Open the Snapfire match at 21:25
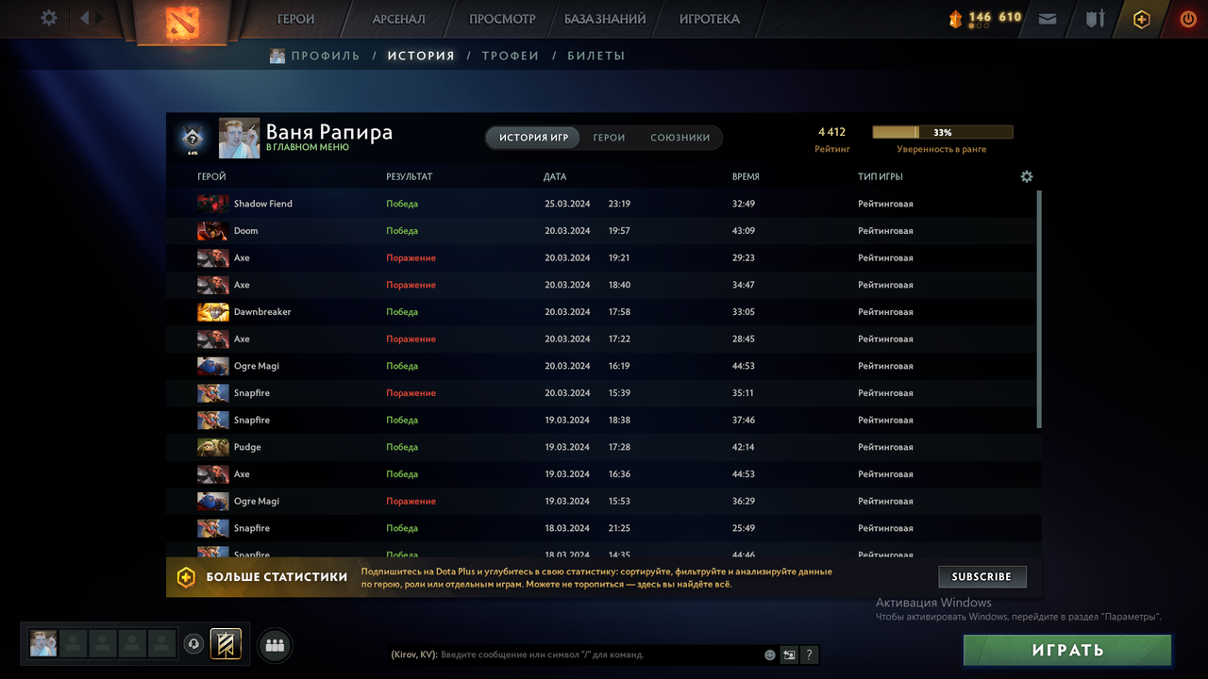The image size is (1208, 679). (604, 528)
